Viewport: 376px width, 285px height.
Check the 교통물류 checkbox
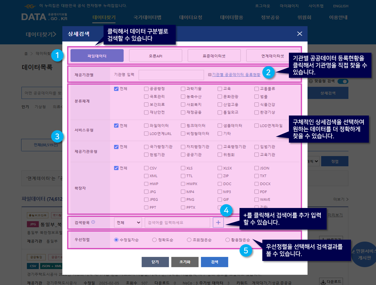click(x=256, y=89)
